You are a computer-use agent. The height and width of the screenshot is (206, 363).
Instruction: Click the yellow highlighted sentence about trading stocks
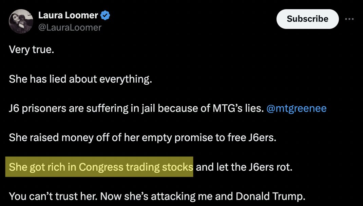99,167
